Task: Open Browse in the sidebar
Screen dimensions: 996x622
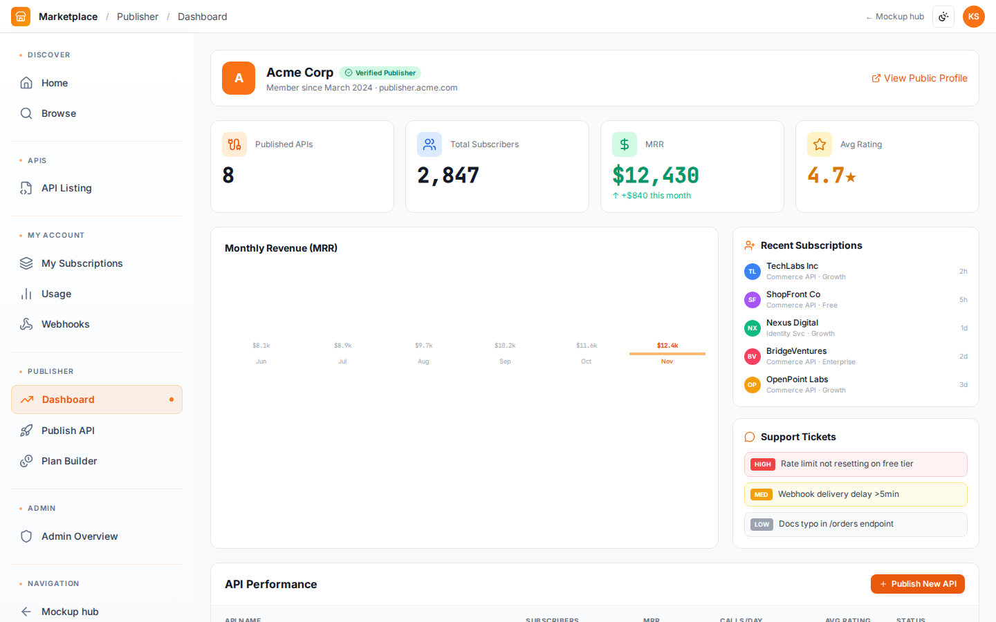Action: (97, 113)
